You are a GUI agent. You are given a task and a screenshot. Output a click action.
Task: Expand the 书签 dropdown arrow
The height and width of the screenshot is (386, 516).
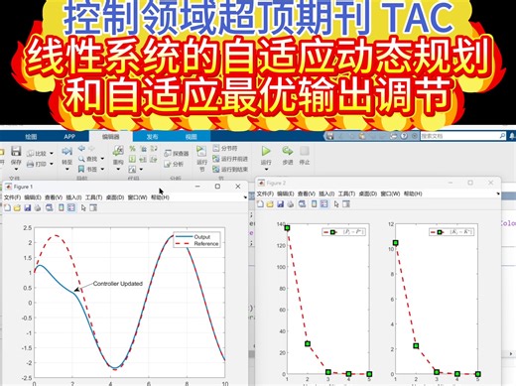(102, 169)
